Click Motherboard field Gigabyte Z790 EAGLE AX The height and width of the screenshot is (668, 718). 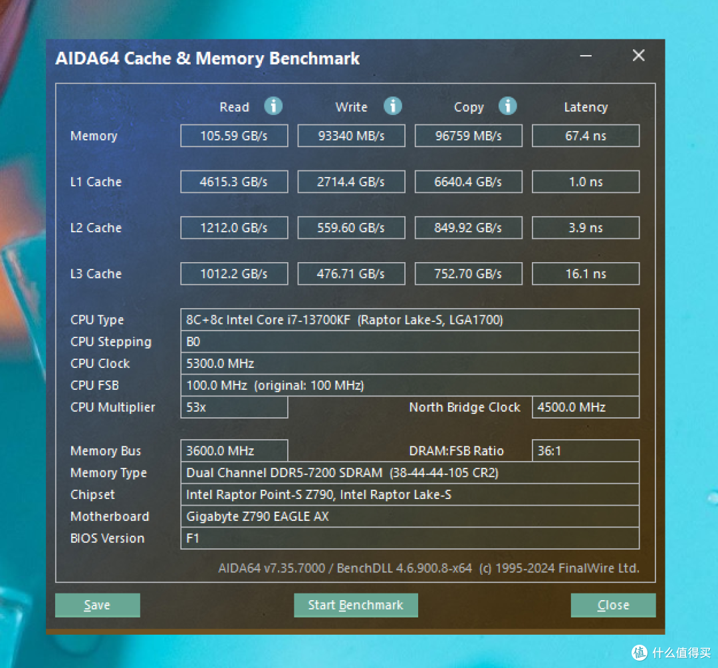point(410,516)
